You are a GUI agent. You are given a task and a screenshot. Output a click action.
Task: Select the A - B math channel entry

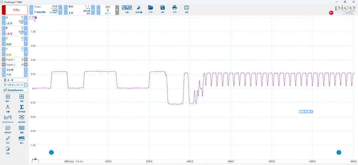[x=15, y=80]
